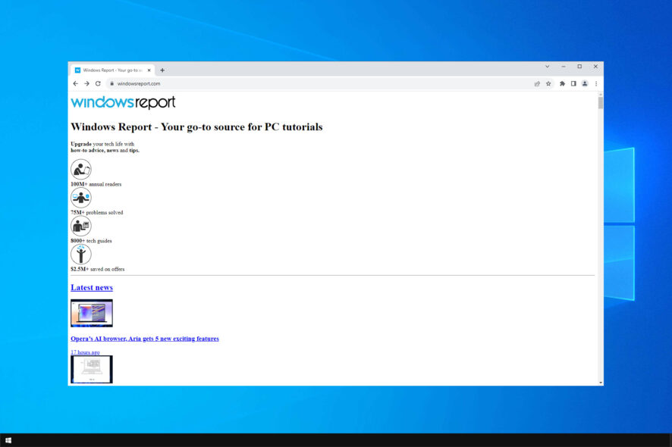This screenshot has width=672, height=447.
Task: Toggle the browser side panel icon
Action: point(573,83)
